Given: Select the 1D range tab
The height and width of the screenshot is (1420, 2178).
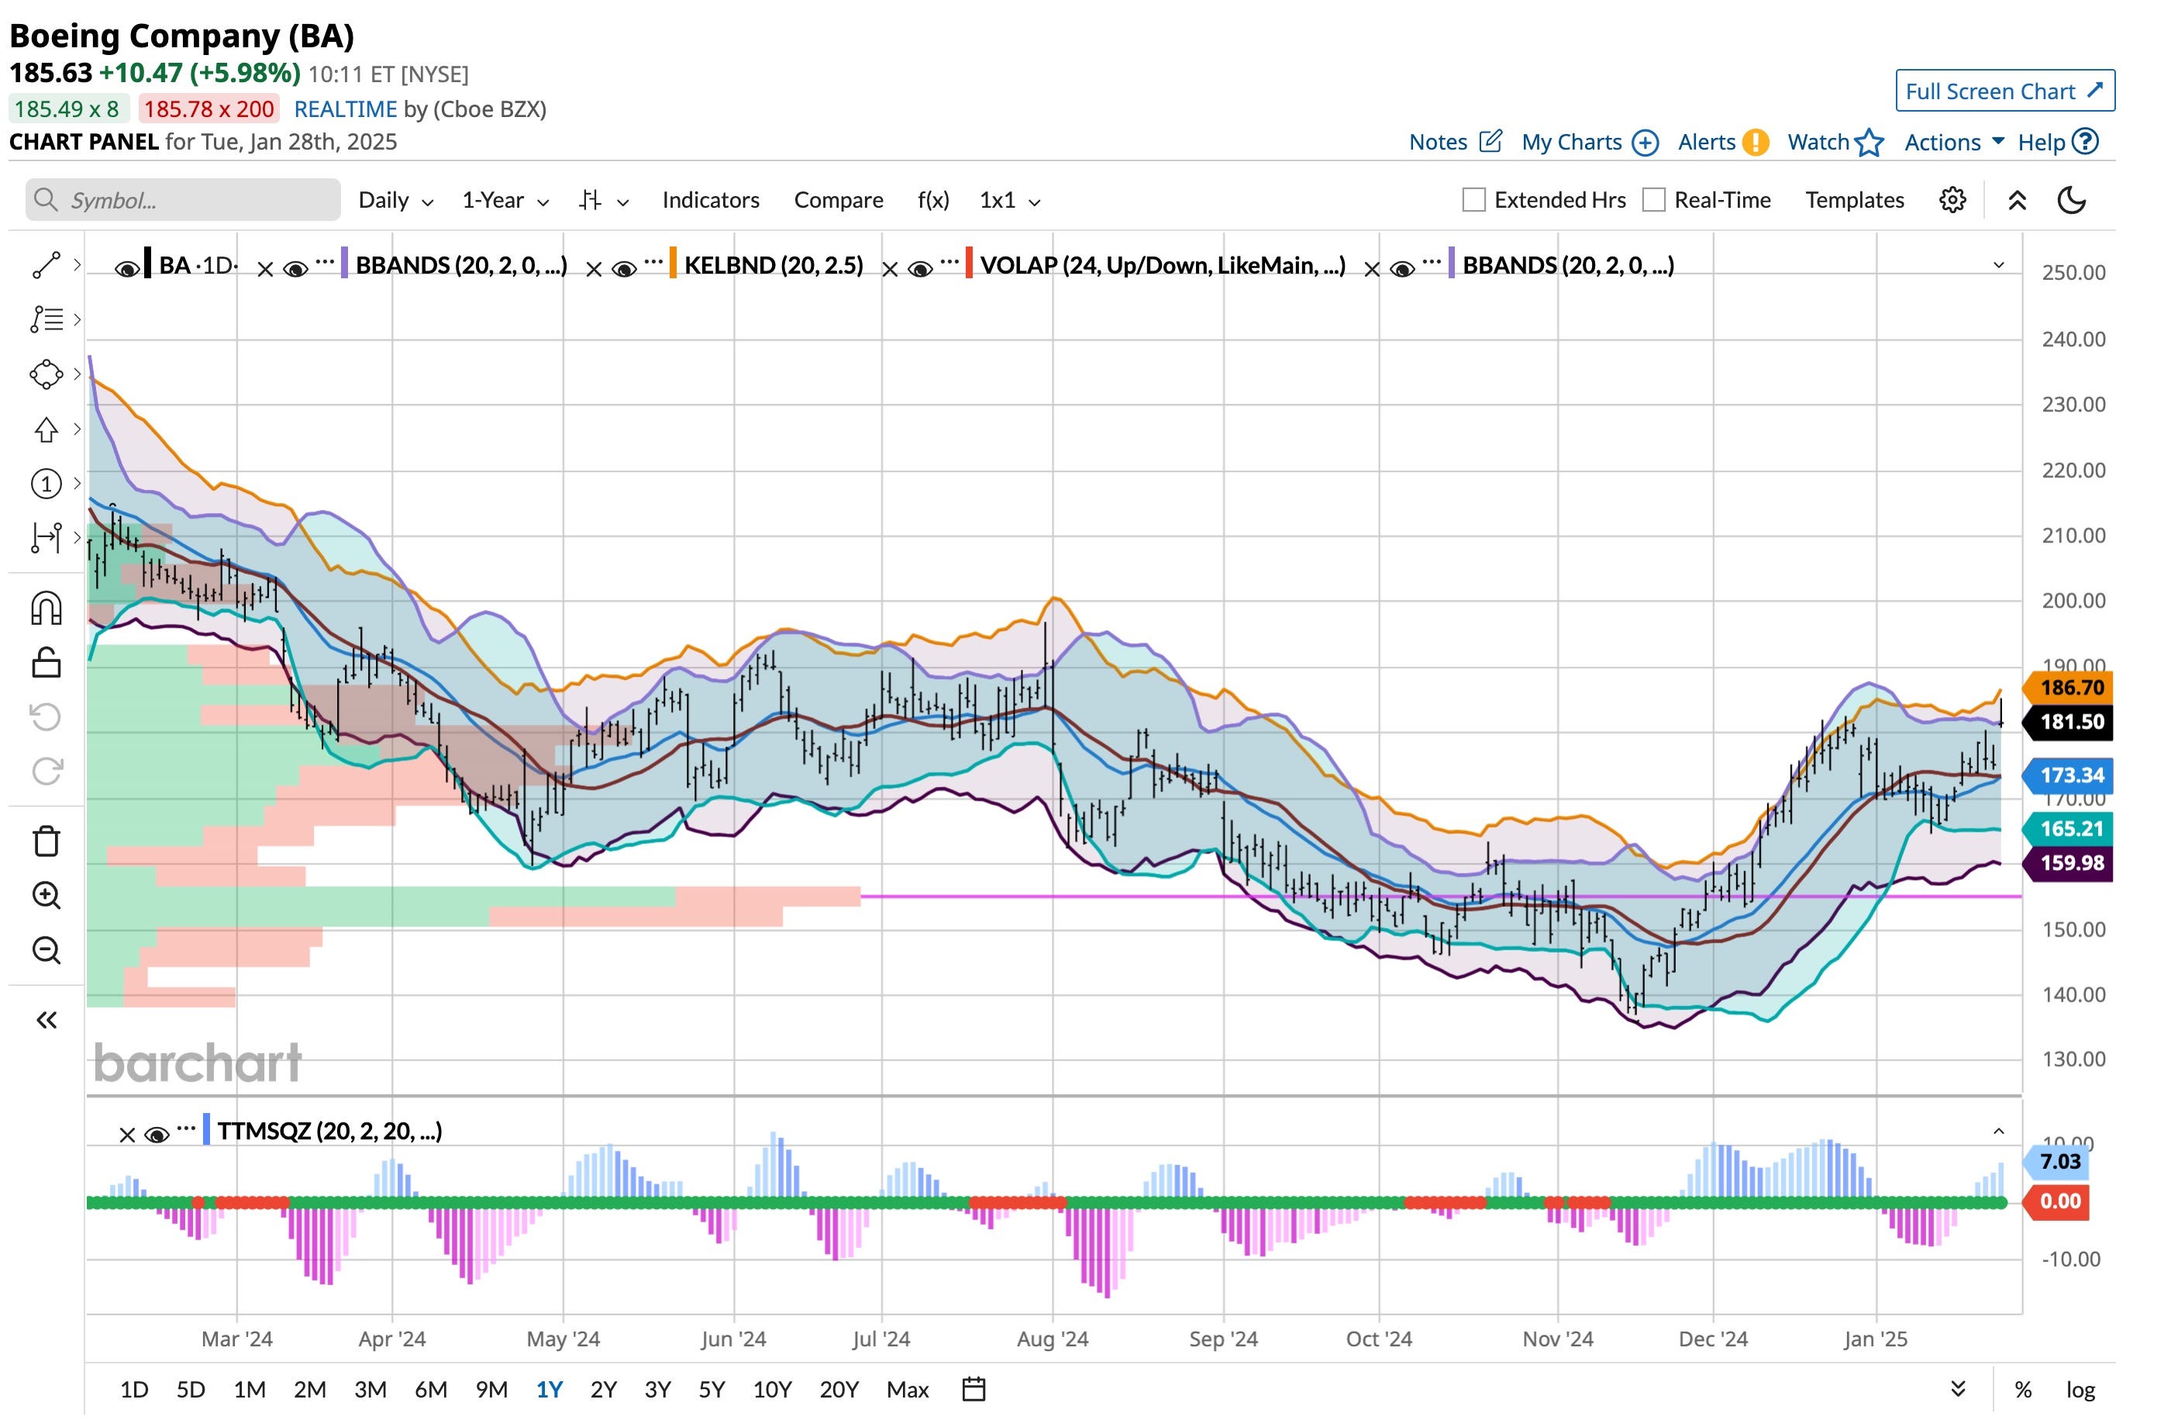Looking at the screenshot, I should pyautogui.click(x=133, y=1390).
